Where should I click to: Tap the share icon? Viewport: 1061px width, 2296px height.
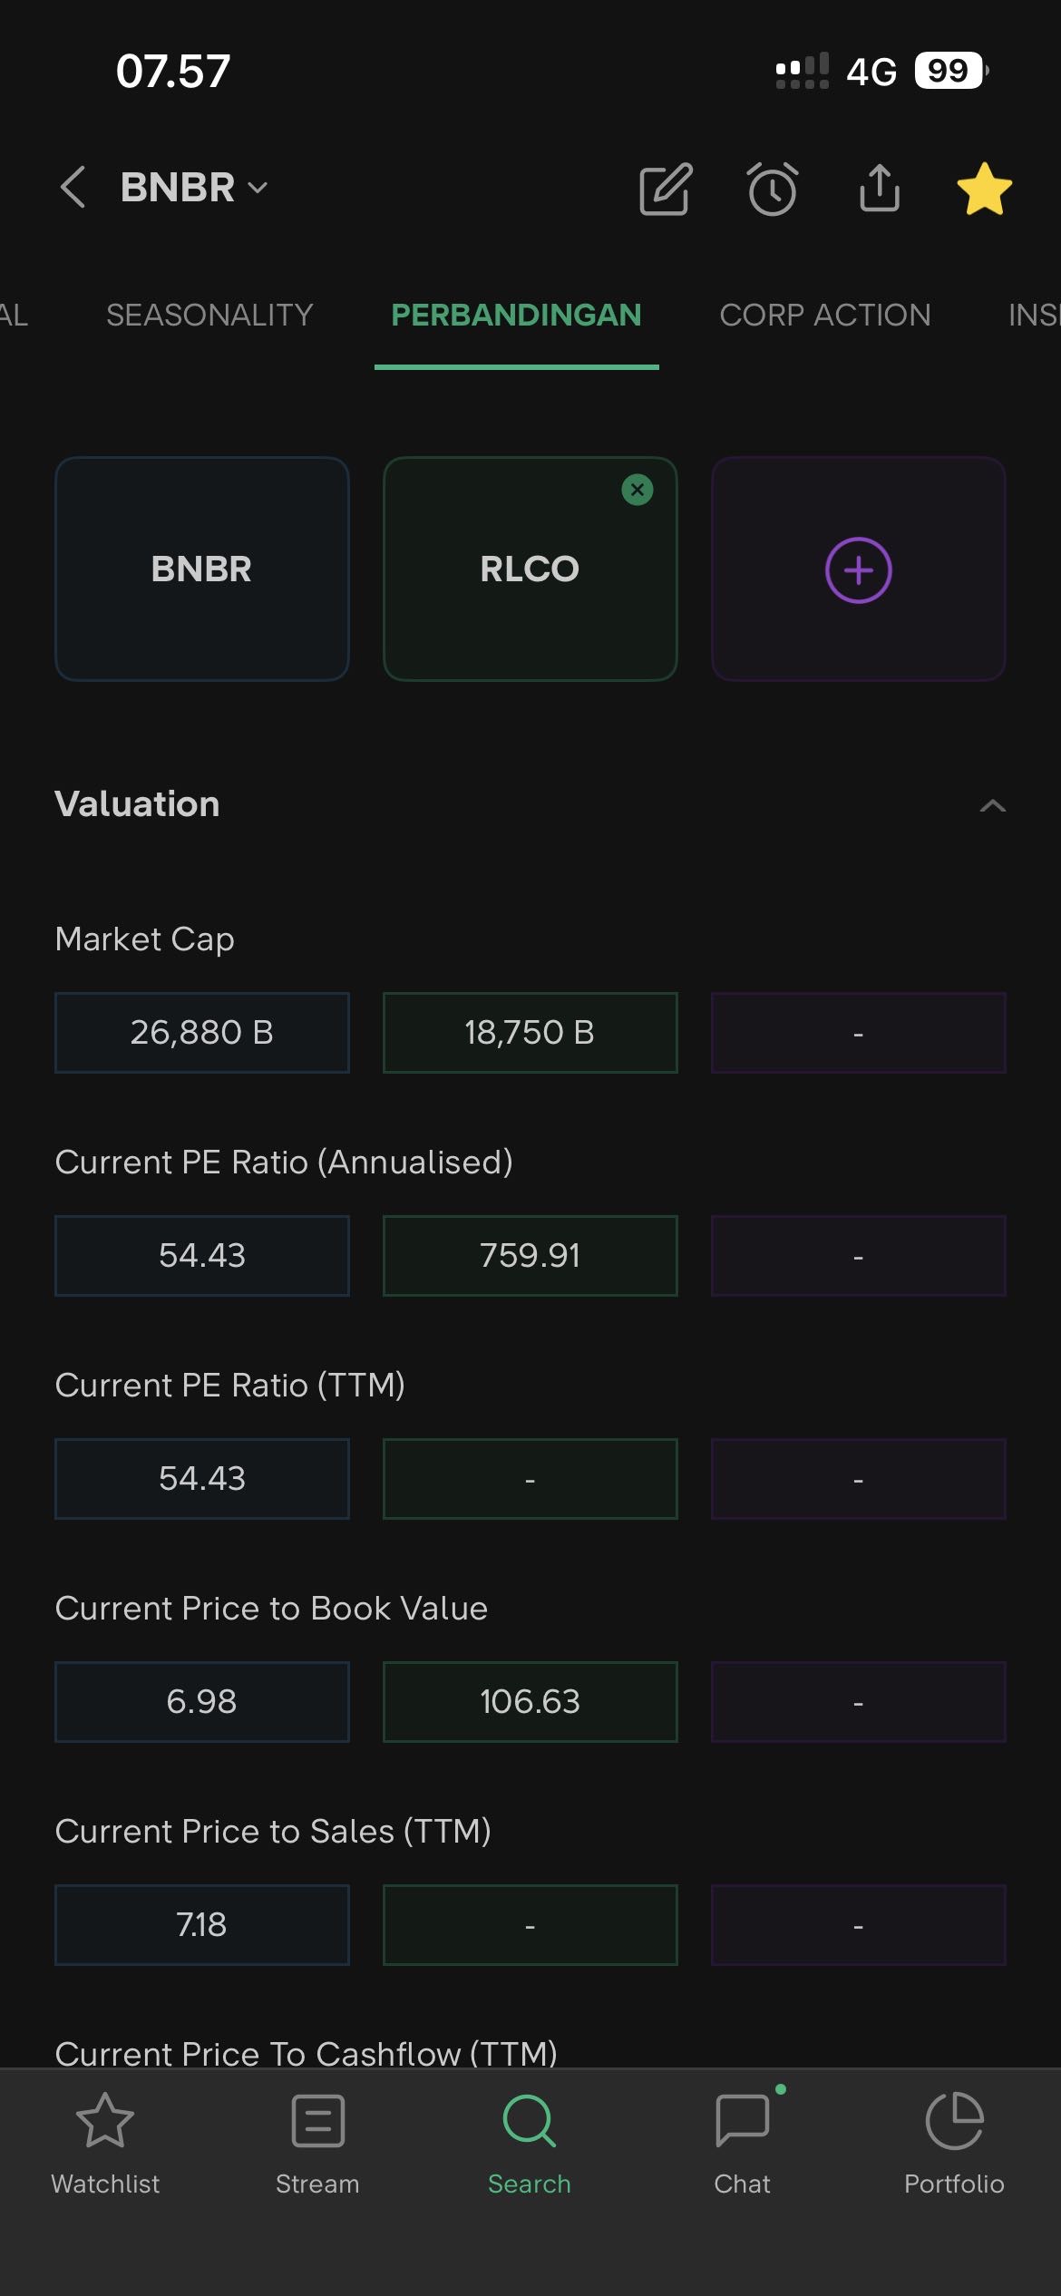[x=879, y=188]
